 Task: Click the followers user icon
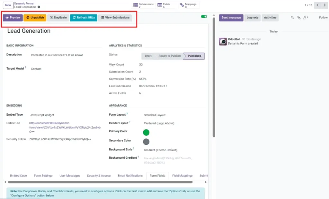pyautogui.click(x=306, y=18)
